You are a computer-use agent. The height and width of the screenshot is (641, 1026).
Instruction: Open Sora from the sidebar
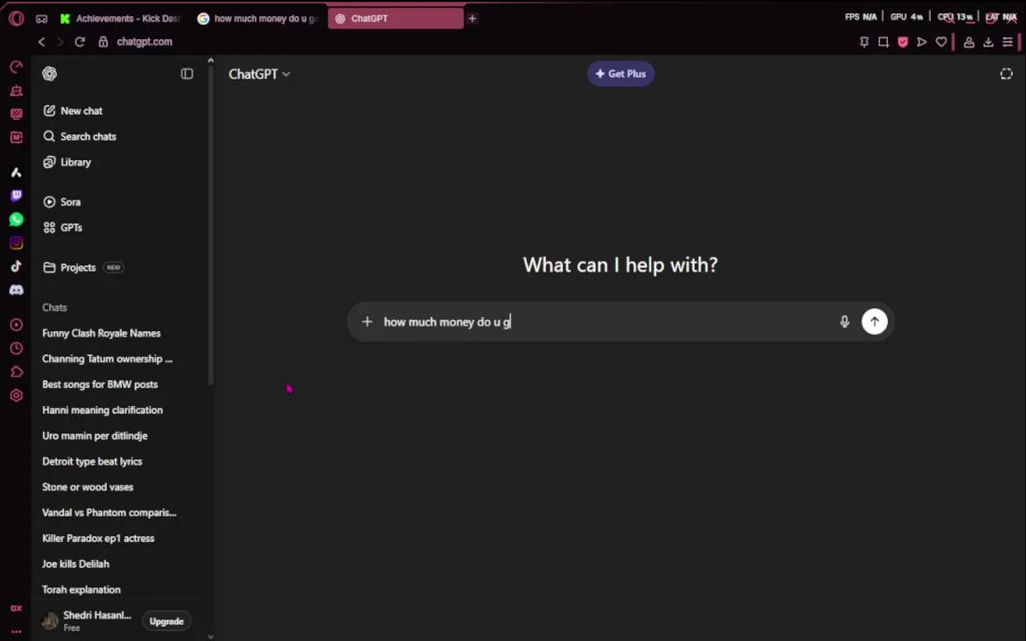(61, 201)
